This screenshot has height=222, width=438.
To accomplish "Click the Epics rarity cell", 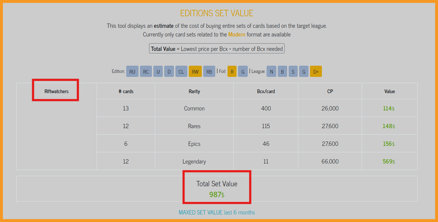I will pos(194,143).
